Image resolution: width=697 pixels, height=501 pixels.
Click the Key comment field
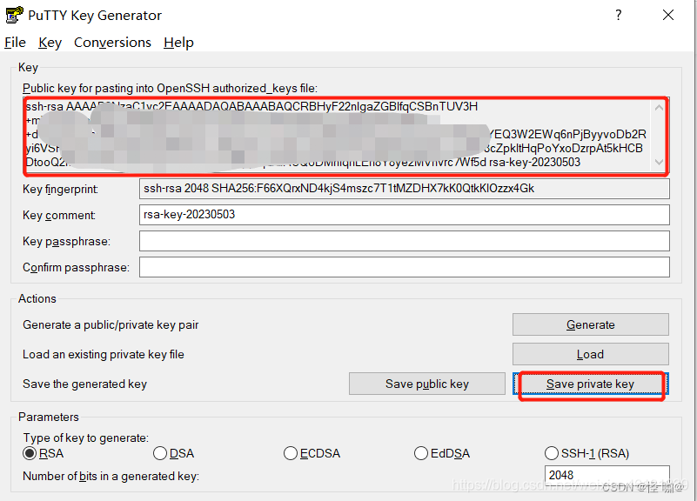point(404,215)
